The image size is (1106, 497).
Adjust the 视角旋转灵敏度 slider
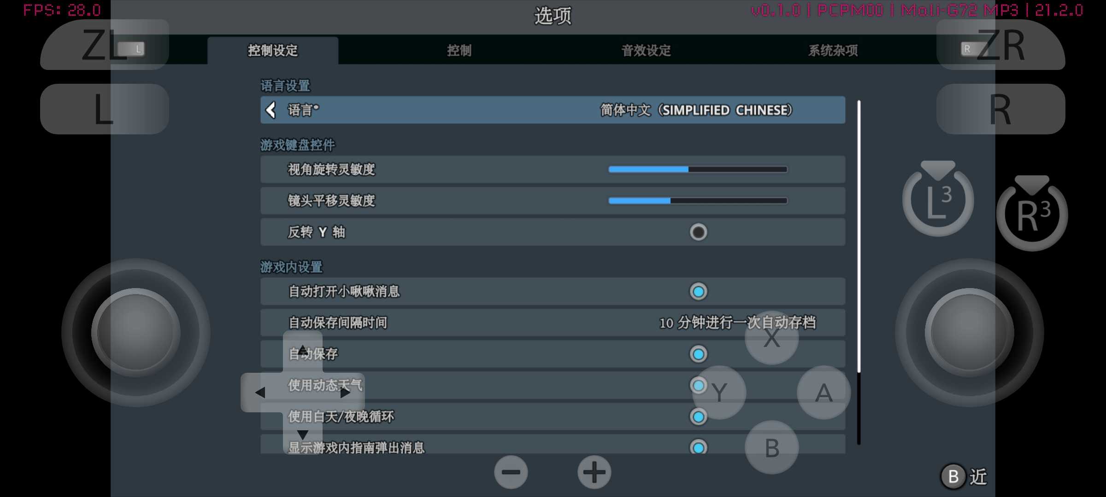(698, 169)
